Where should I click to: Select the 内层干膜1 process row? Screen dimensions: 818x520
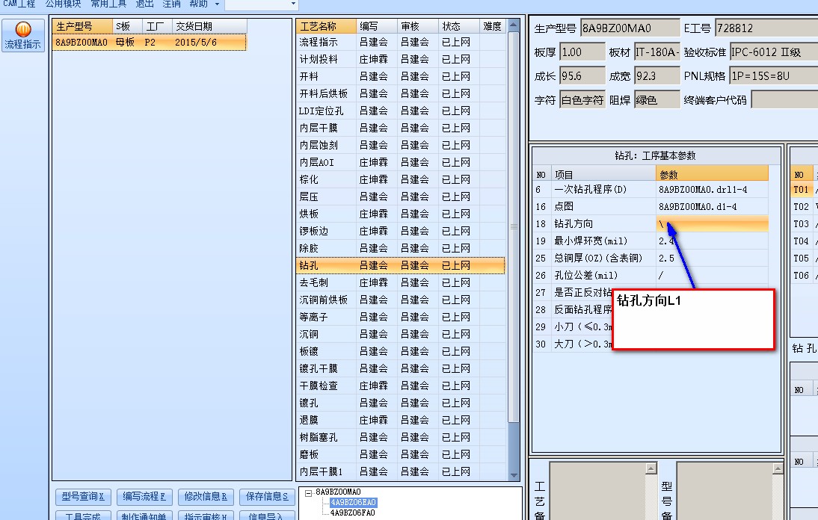(401, 472)
